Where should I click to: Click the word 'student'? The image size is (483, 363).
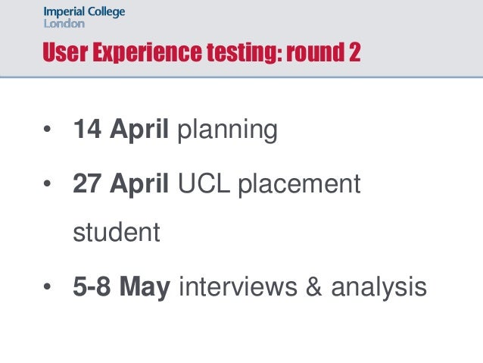117,232
